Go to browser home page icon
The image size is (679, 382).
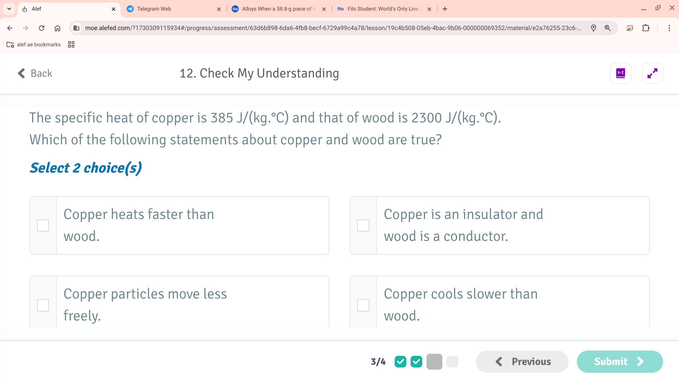[x=57, y=28]
